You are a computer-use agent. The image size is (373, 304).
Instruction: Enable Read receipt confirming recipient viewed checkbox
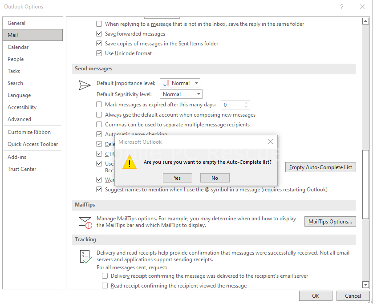click(x=105, y=286)
